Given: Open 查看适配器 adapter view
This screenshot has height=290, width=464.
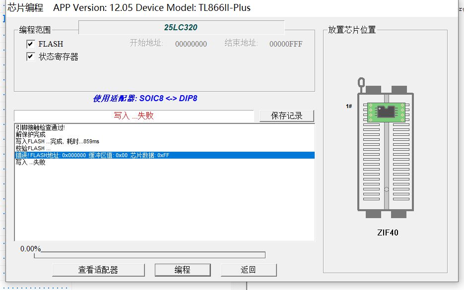Looking at the screenshot, I should pos(98,270).
